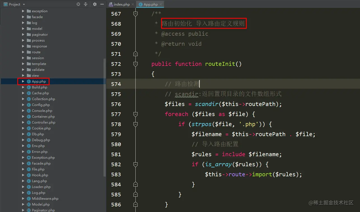Click the include keyword on line 581
This screenshot has height=212, width=360.
coord(234,154)
